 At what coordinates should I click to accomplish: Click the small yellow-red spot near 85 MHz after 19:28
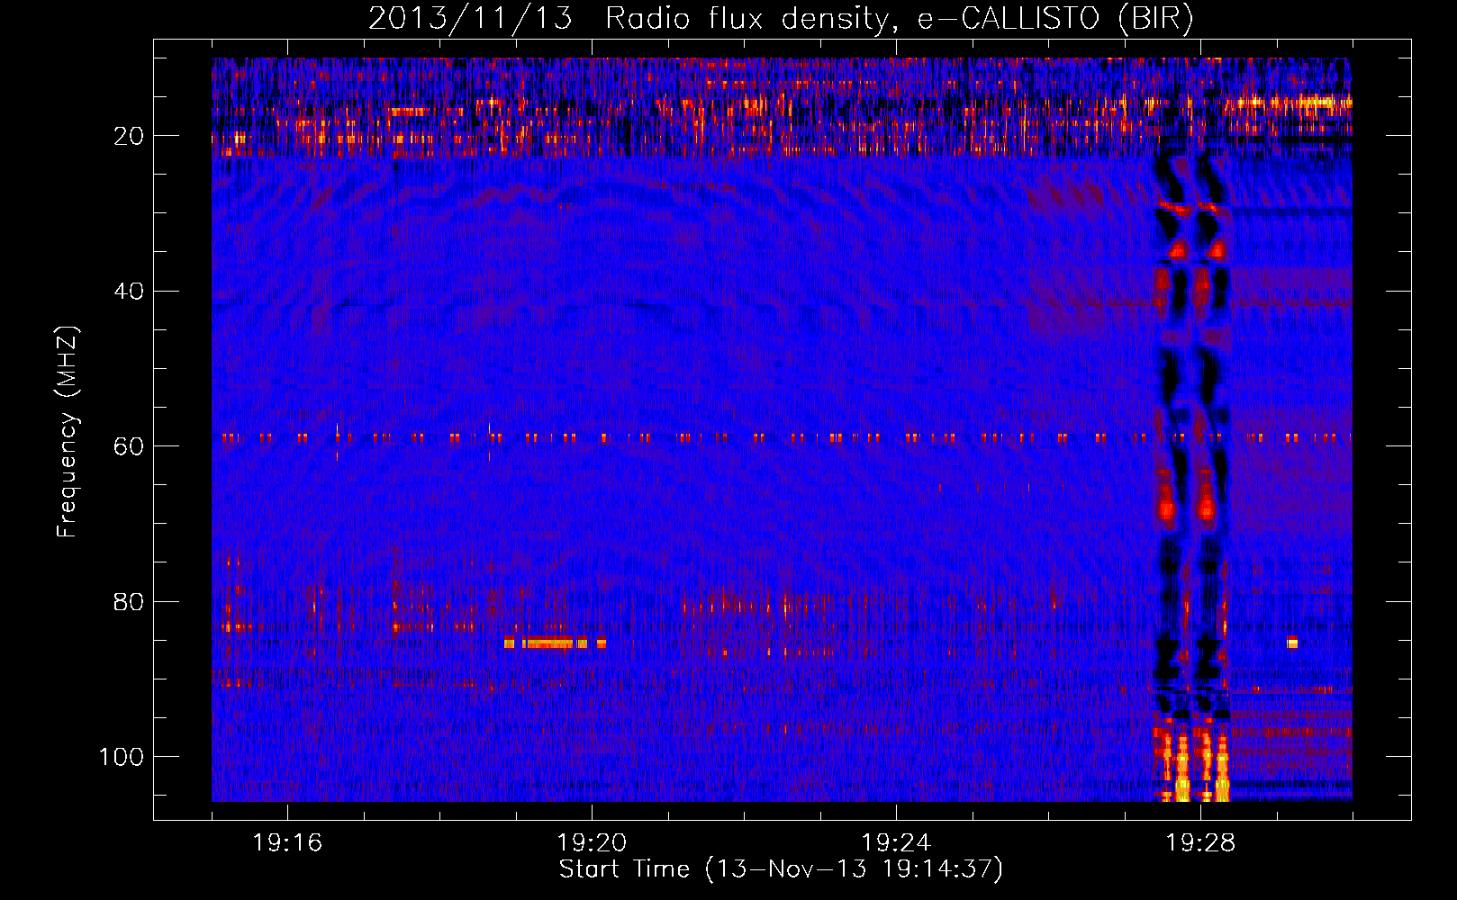pyautogui.click(x=1292, y=642)
